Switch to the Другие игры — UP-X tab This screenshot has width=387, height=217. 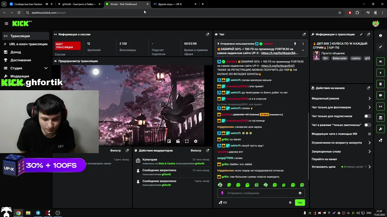pyautogui.click(x=175, y=4)
